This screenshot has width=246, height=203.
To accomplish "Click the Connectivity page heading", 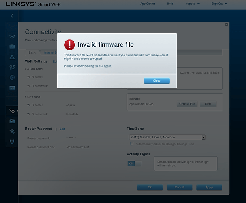I will pos(43,32).
